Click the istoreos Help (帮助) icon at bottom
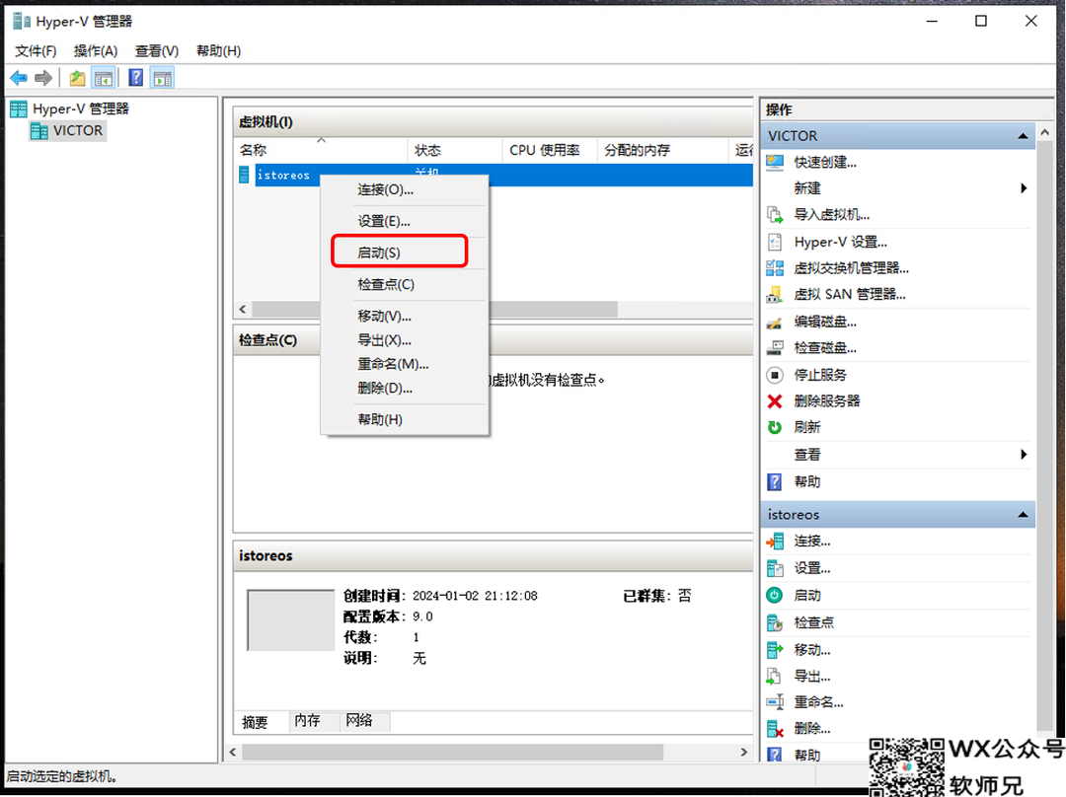The width and height of the screenshot is (1066, 797). (x=775, y=755)
